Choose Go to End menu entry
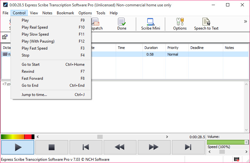The height and width of the screenshot is (163, 250). coord(51,85)
